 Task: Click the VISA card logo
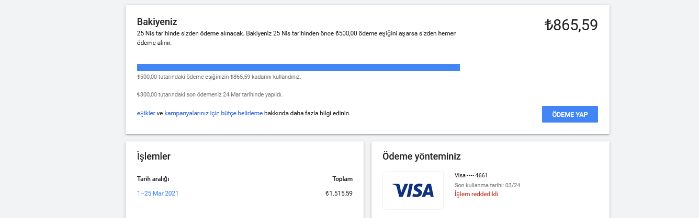tap(413, 190)
